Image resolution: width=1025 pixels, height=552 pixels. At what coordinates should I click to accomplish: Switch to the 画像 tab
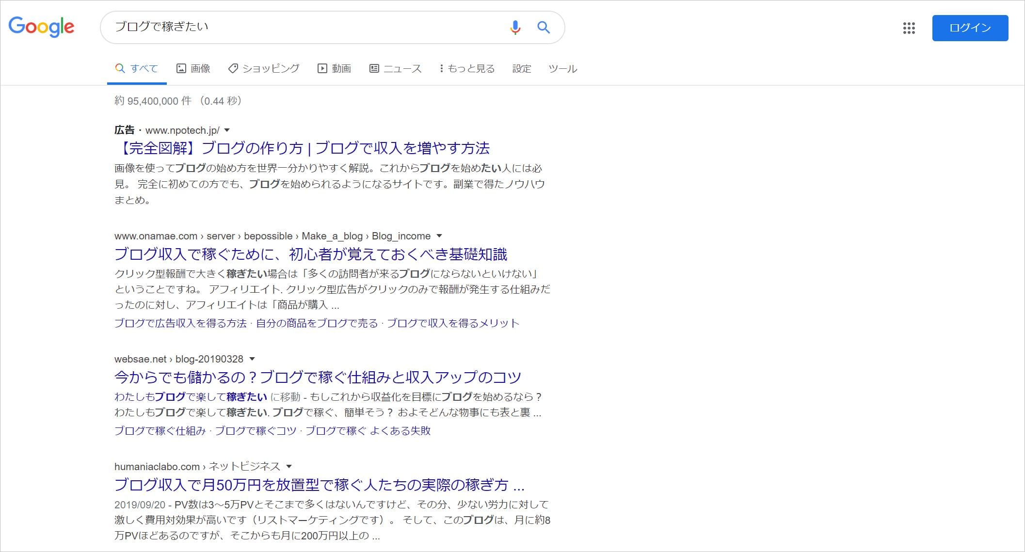(x=193, y=69)
